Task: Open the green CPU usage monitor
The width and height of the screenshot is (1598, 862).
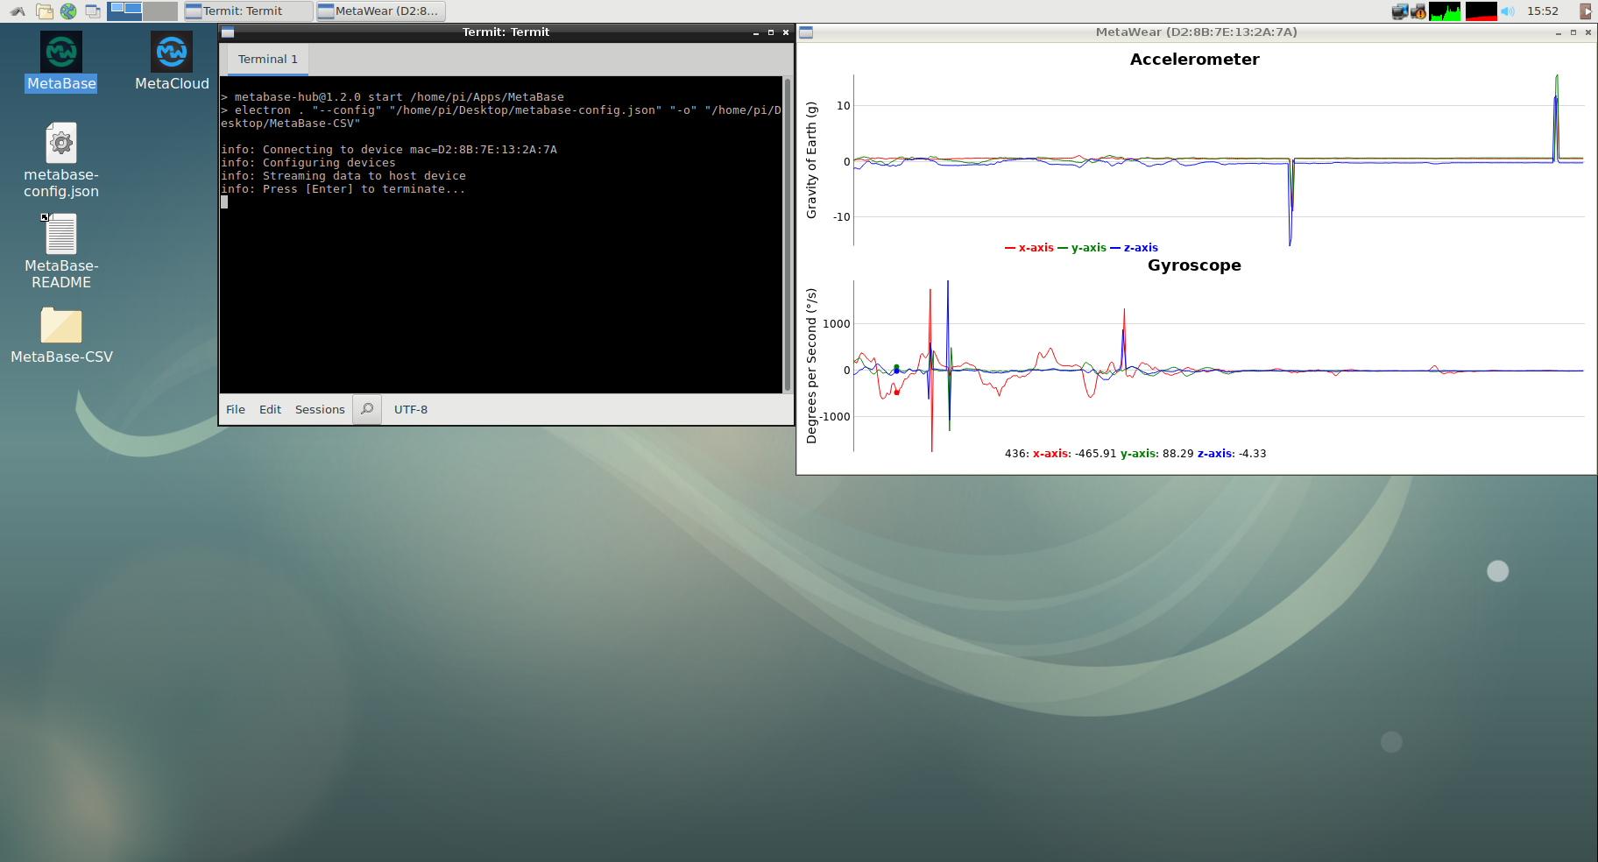Action: point(1445,11)
